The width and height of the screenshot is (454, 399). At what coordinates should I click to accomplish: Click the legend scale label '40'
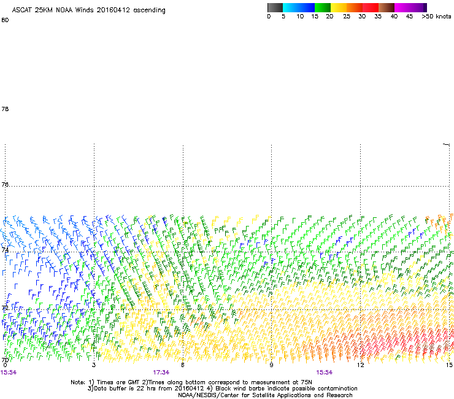click(394, 17)
